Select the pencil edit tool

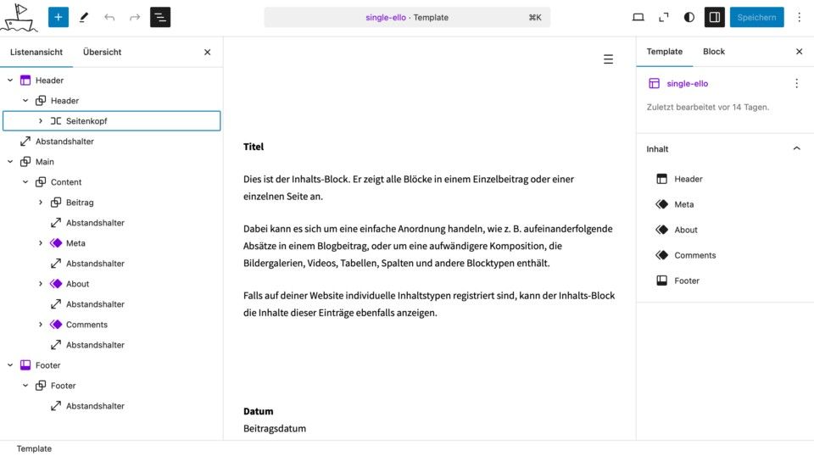84,17
